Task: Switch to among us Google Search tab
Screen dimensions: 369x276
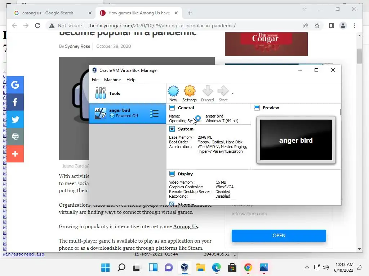Action: click(x=48, y=13)
